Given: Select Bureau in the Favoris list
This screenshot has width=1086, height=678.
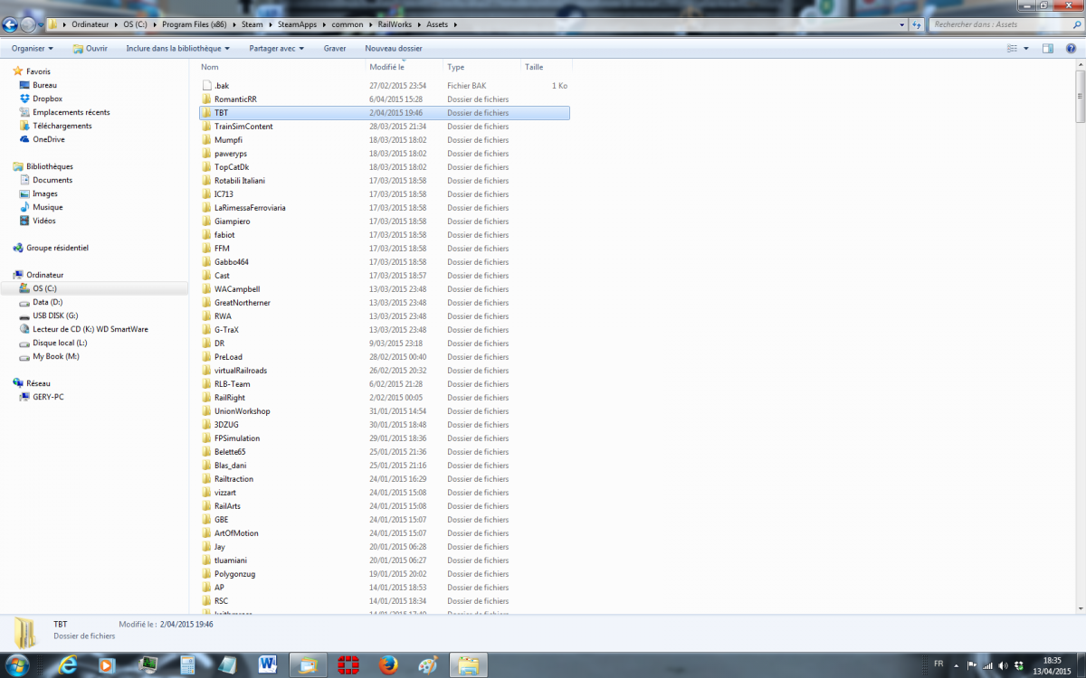Looking at the screenshot, I should (x=45, y=85).
